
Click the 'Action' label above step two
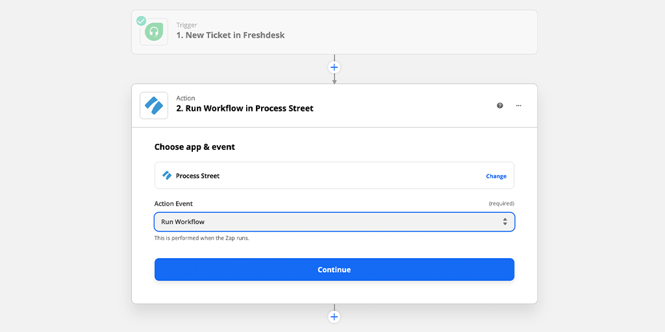pos(186,99)
